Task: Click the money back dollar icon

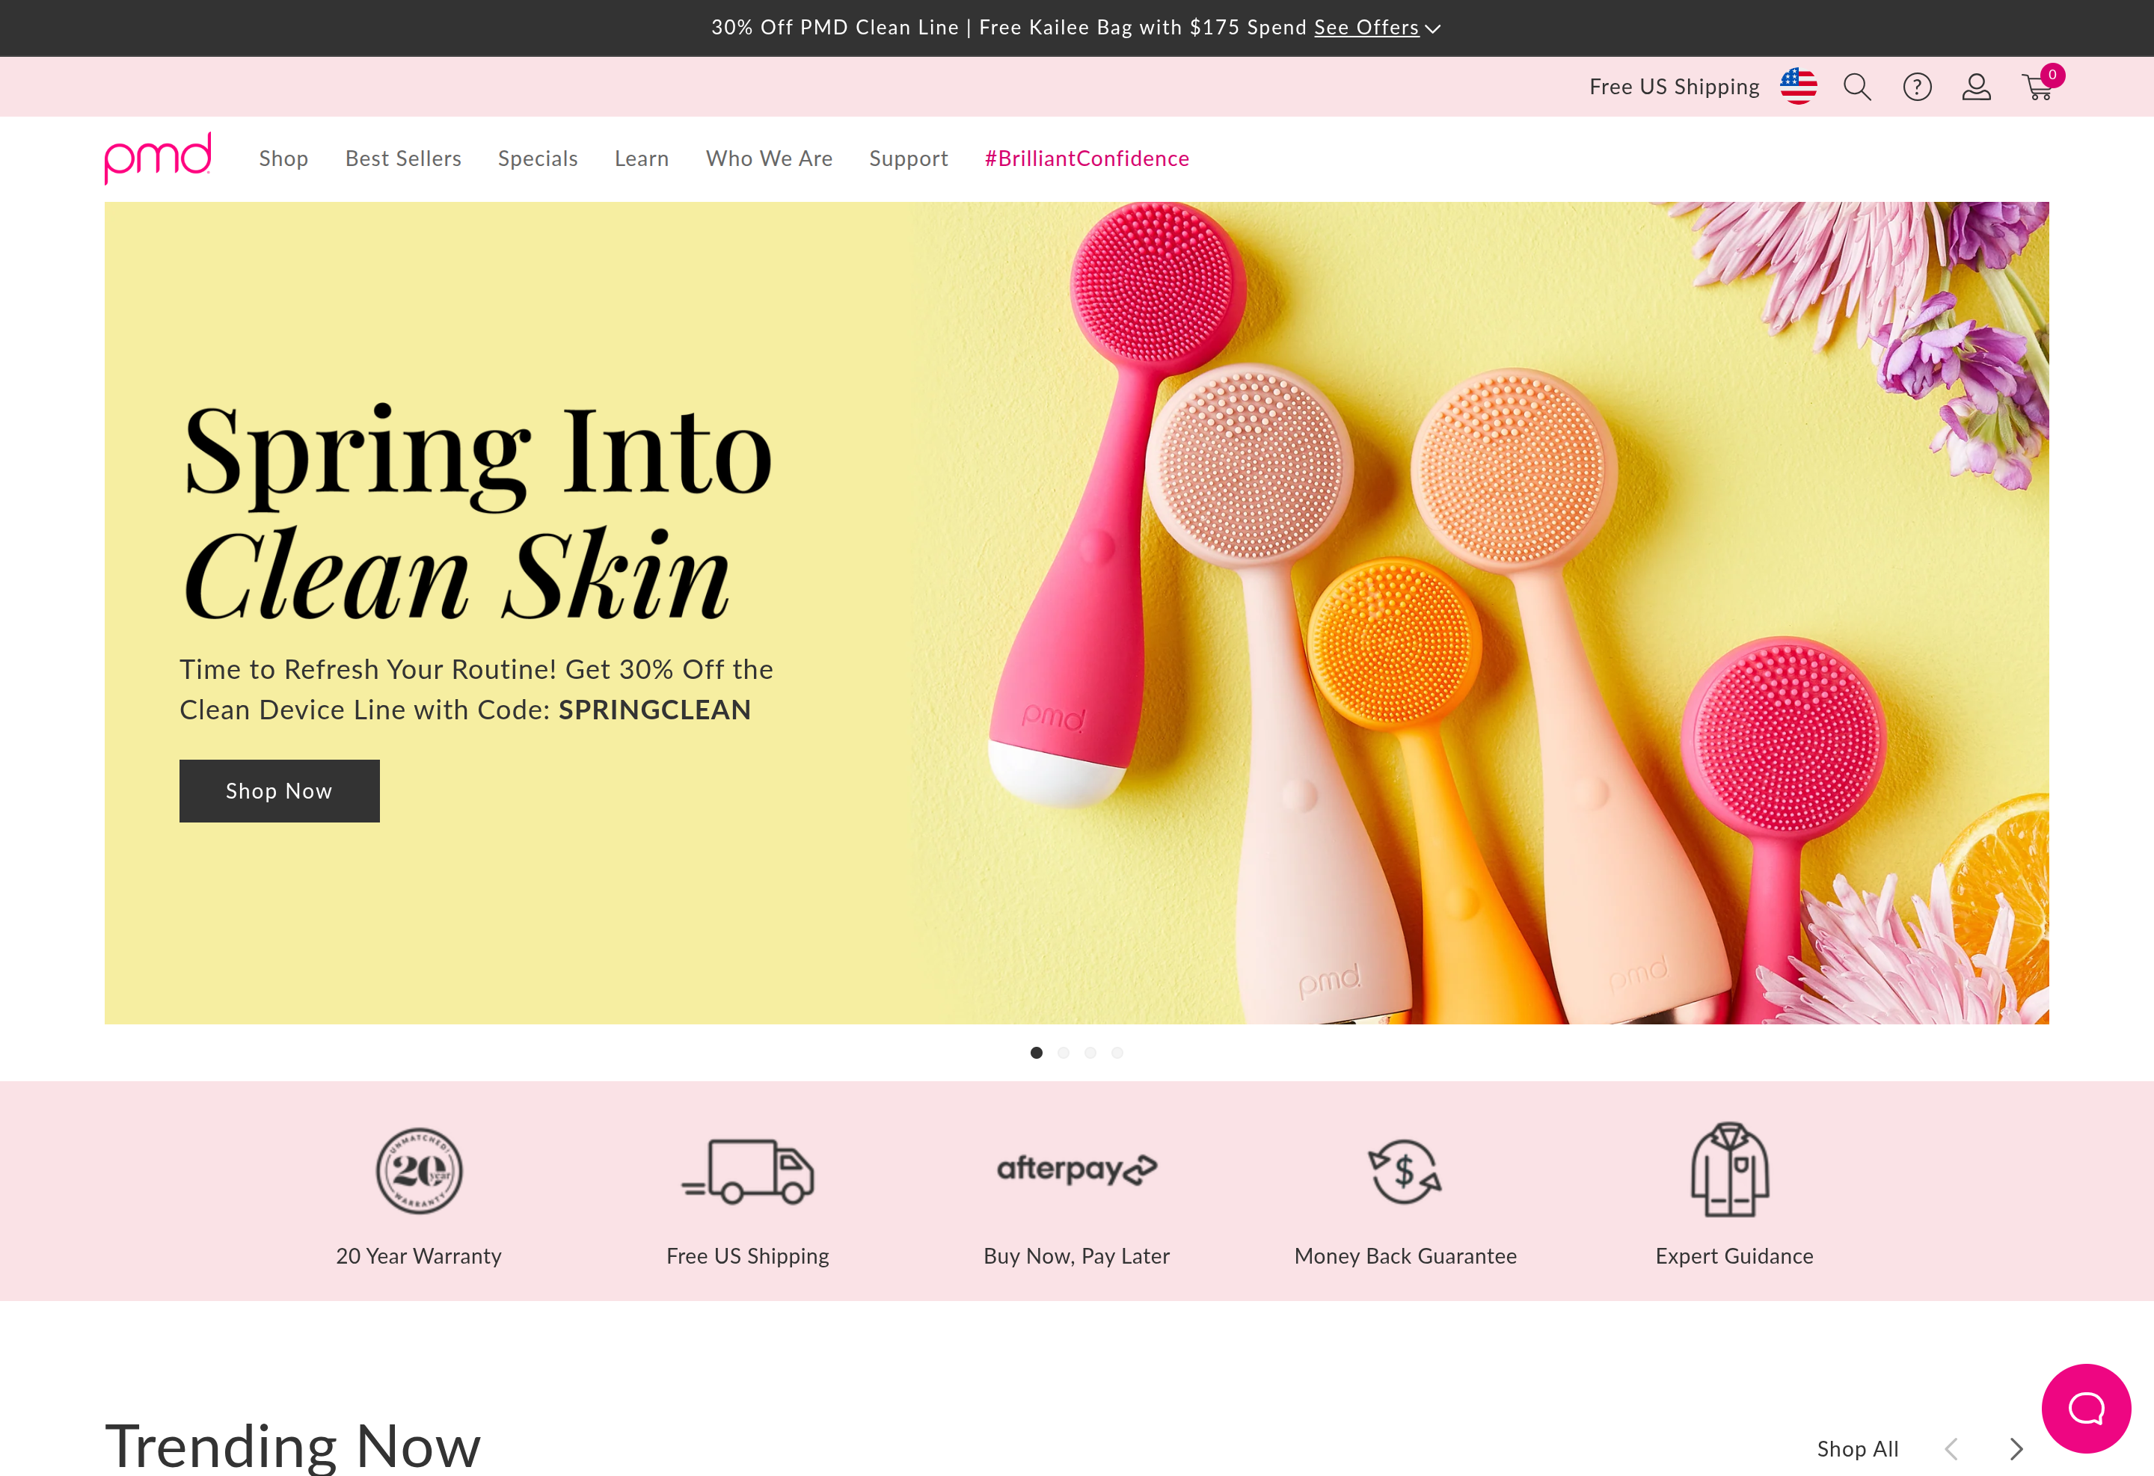Action: [x=1405, y=1171]
